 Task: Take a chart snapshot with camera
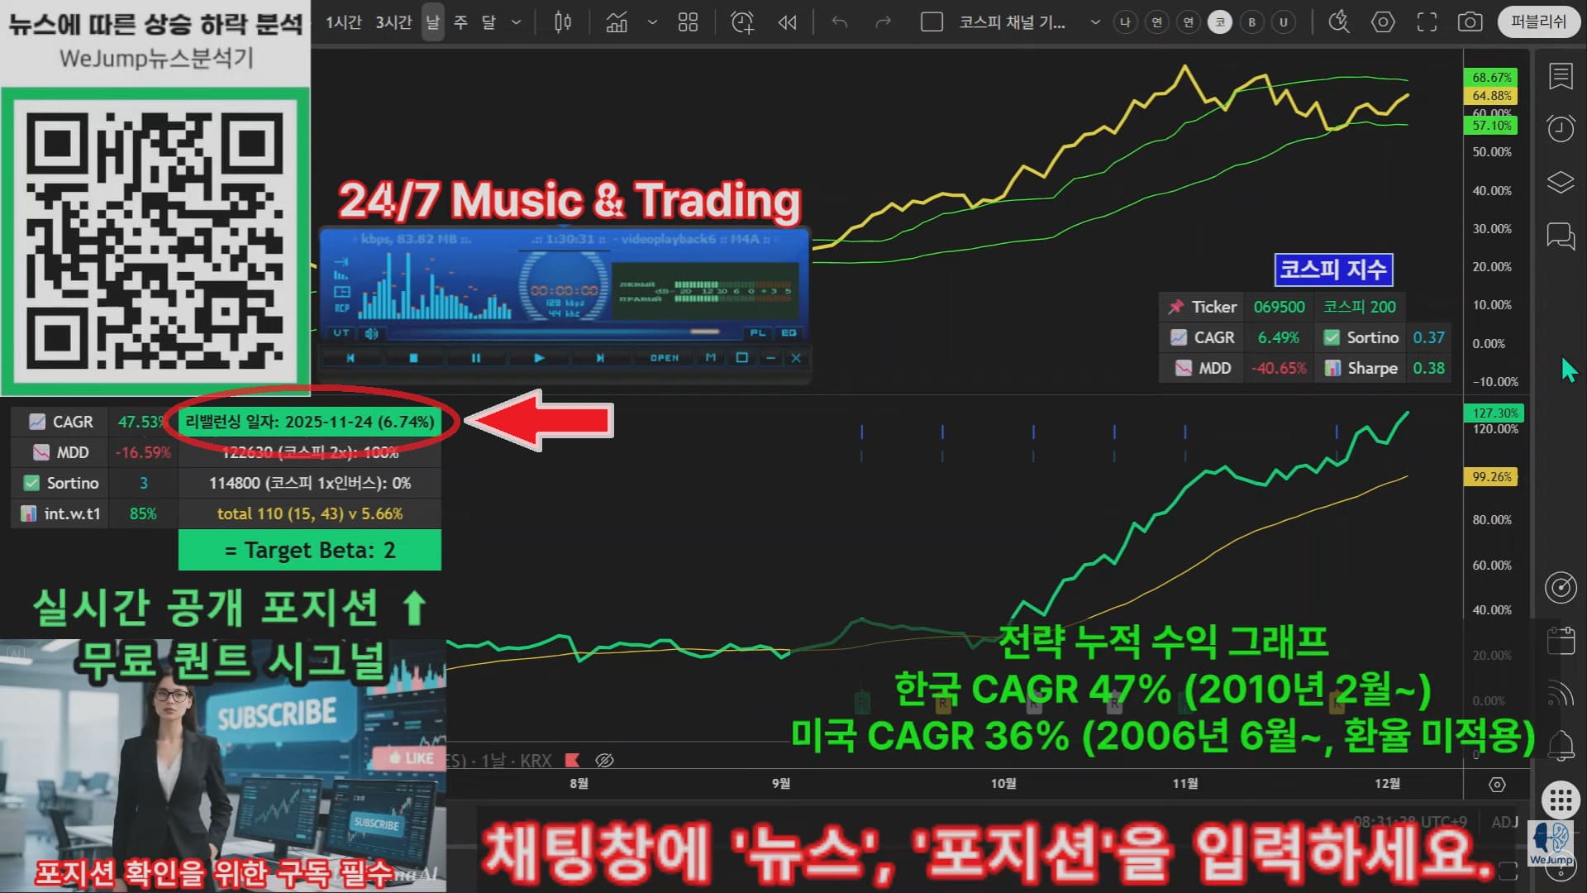point(1470,22)
